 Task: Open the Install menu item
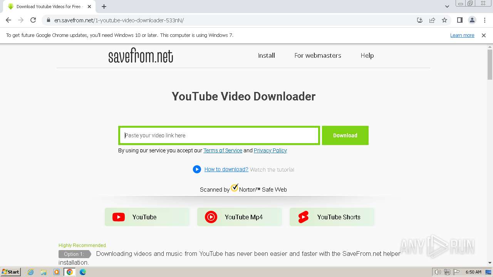point(266,55)
